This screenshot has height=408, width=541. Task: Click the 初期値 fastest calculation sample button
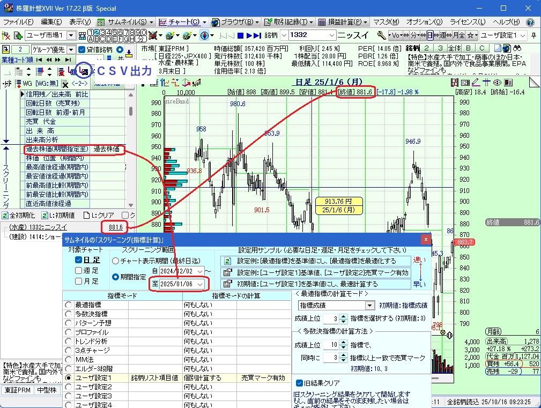click(x=227, y=284)
